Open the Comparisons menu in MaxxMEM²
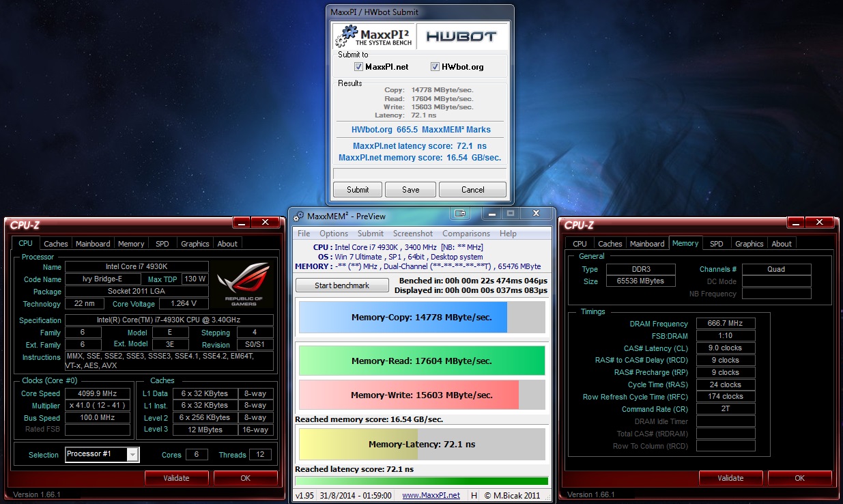 [466, 234]
